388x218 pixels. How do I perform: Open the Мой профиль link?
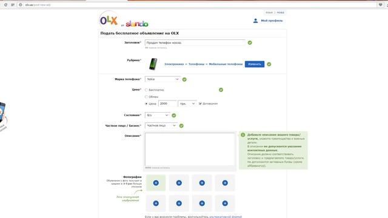[x=272, y=21]
